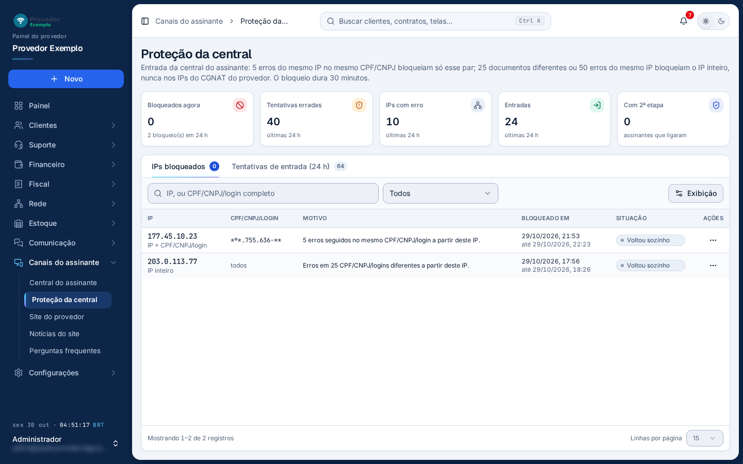Expand the Clientes submenu chevron
This screenshot has height=464, width=743.
pos(114,125)
